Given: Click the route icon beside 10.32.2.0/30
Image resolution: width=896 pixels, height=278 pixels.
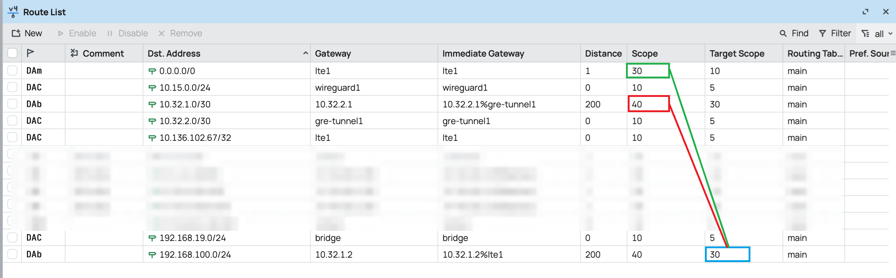Looking at the screenshot, I should (152, 121).
